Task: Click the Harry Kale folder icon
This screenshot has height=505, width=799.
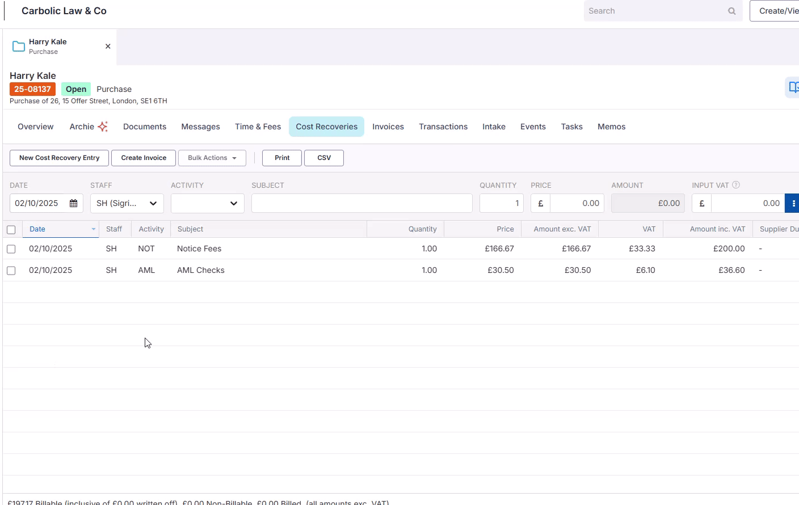Action: [19, 47]
